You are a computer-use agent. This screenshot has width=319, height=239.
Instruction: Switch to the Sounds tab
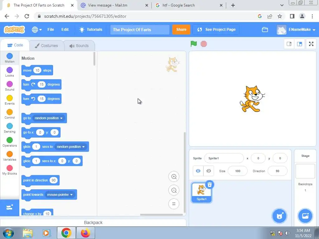[79, 45]
